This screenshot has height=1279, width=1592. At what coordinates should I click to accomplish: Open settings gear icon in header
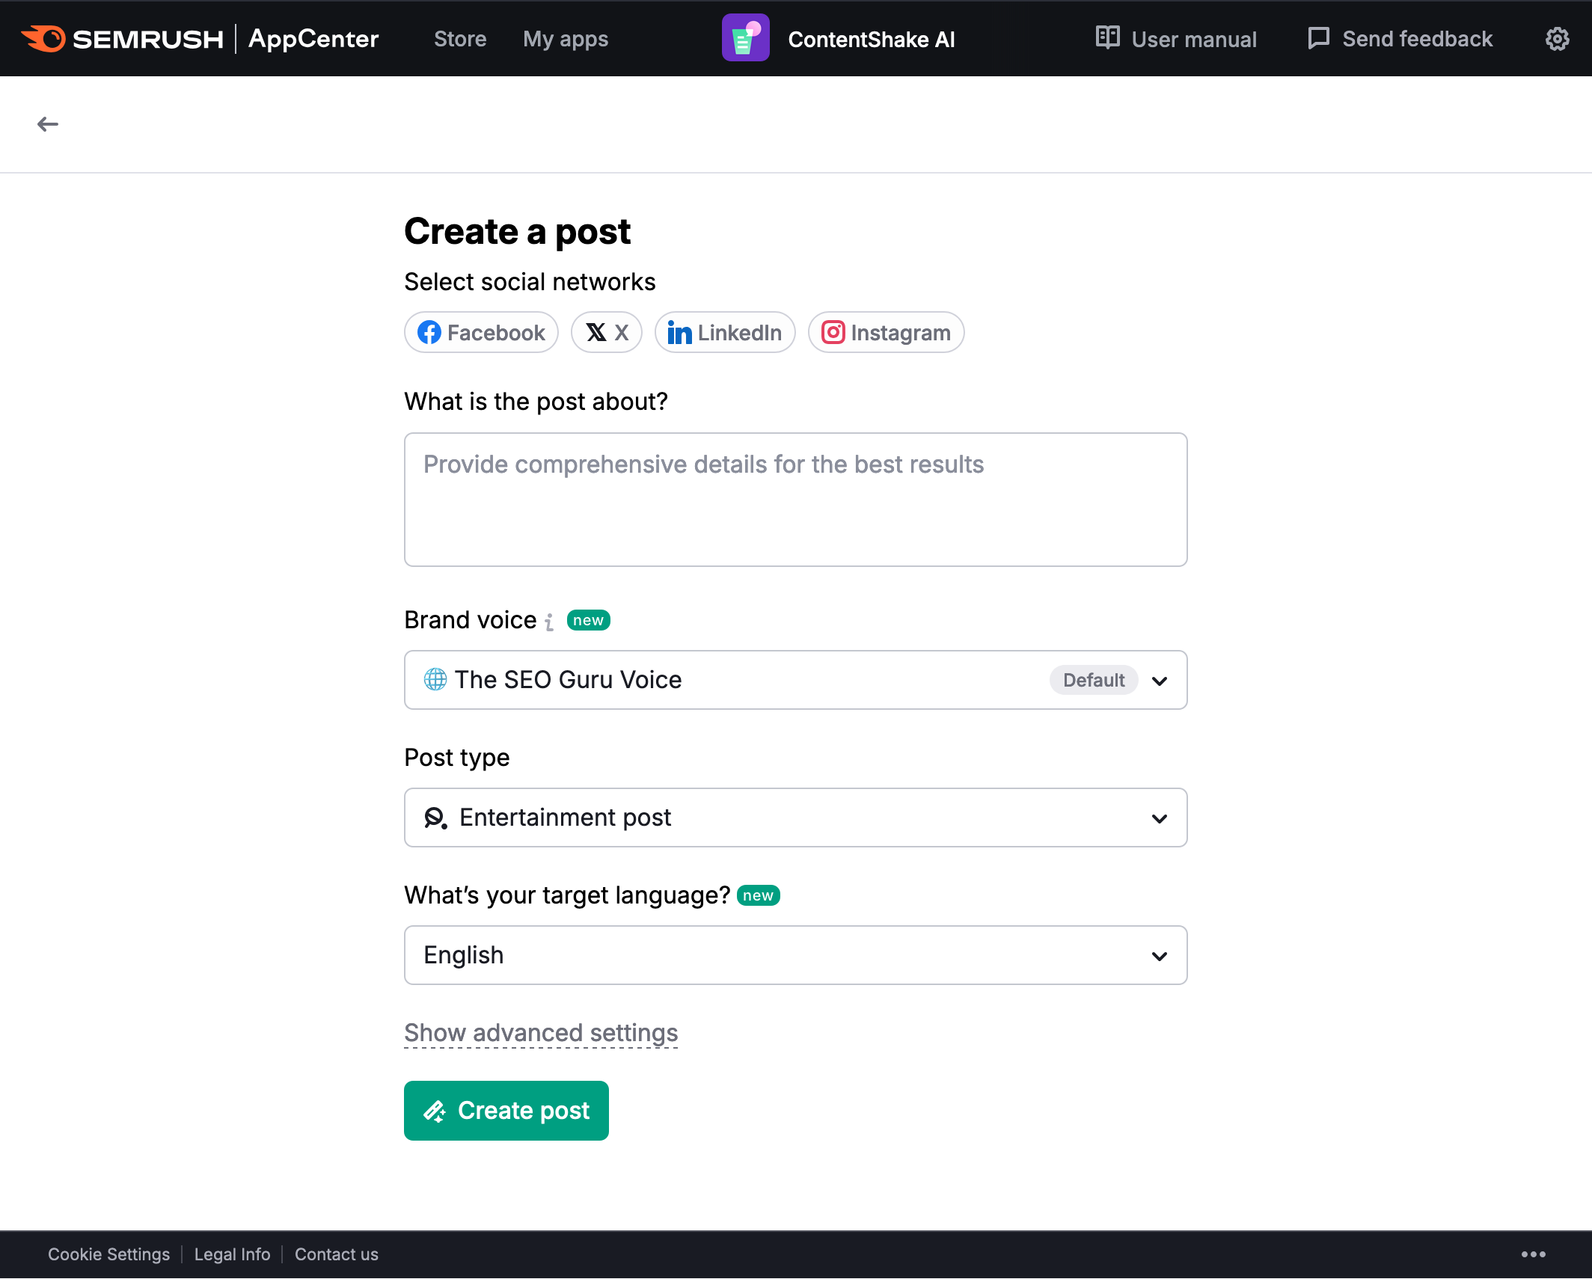coord(1557,39)
